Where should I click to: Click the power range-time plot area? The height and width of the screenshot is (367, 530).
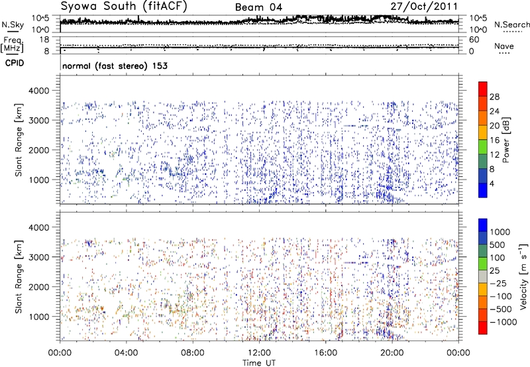(x=259, y=140)
